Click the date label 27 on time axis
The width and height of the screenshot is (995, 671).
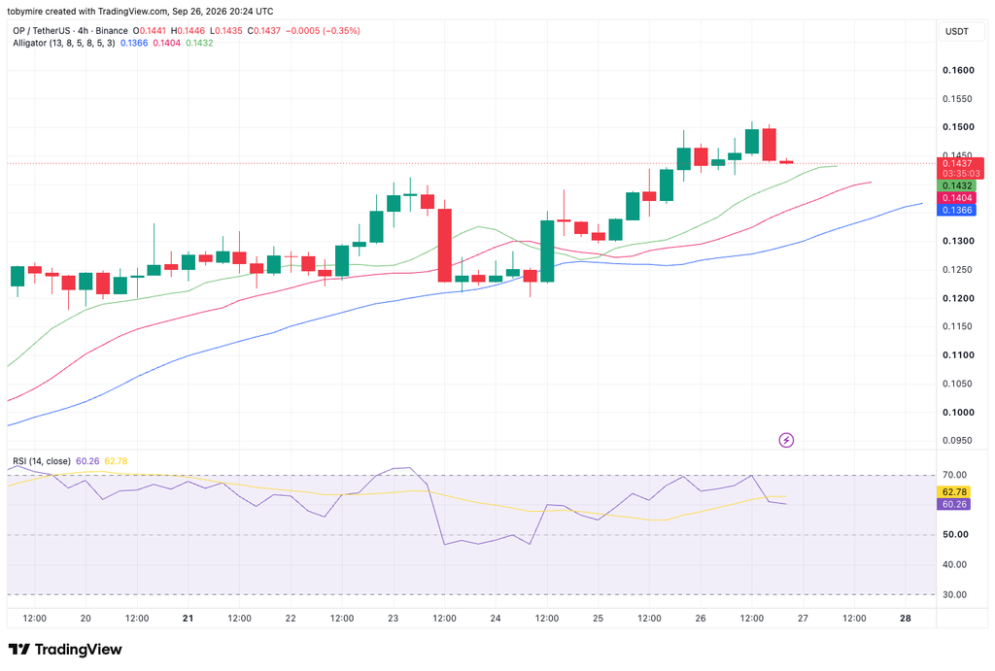click(x=803, y=619)
